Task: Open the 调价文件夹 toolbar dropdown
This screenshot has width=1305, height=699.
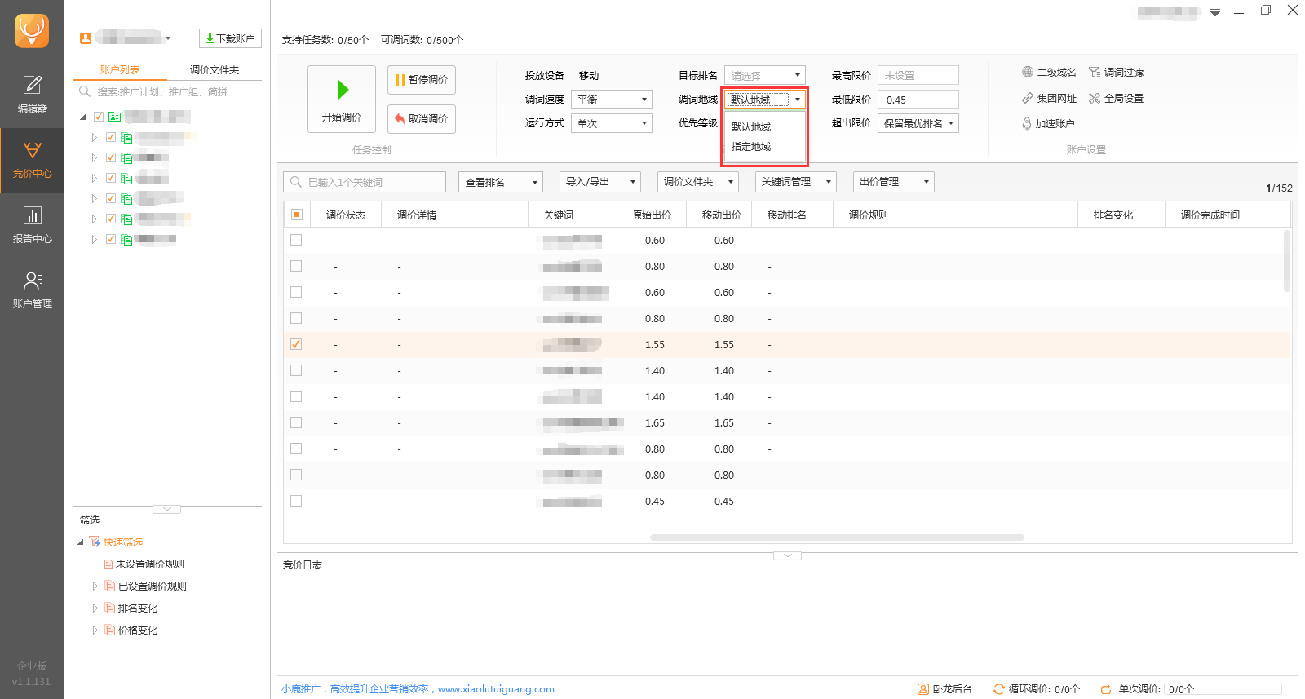Action: click(698, 182)
